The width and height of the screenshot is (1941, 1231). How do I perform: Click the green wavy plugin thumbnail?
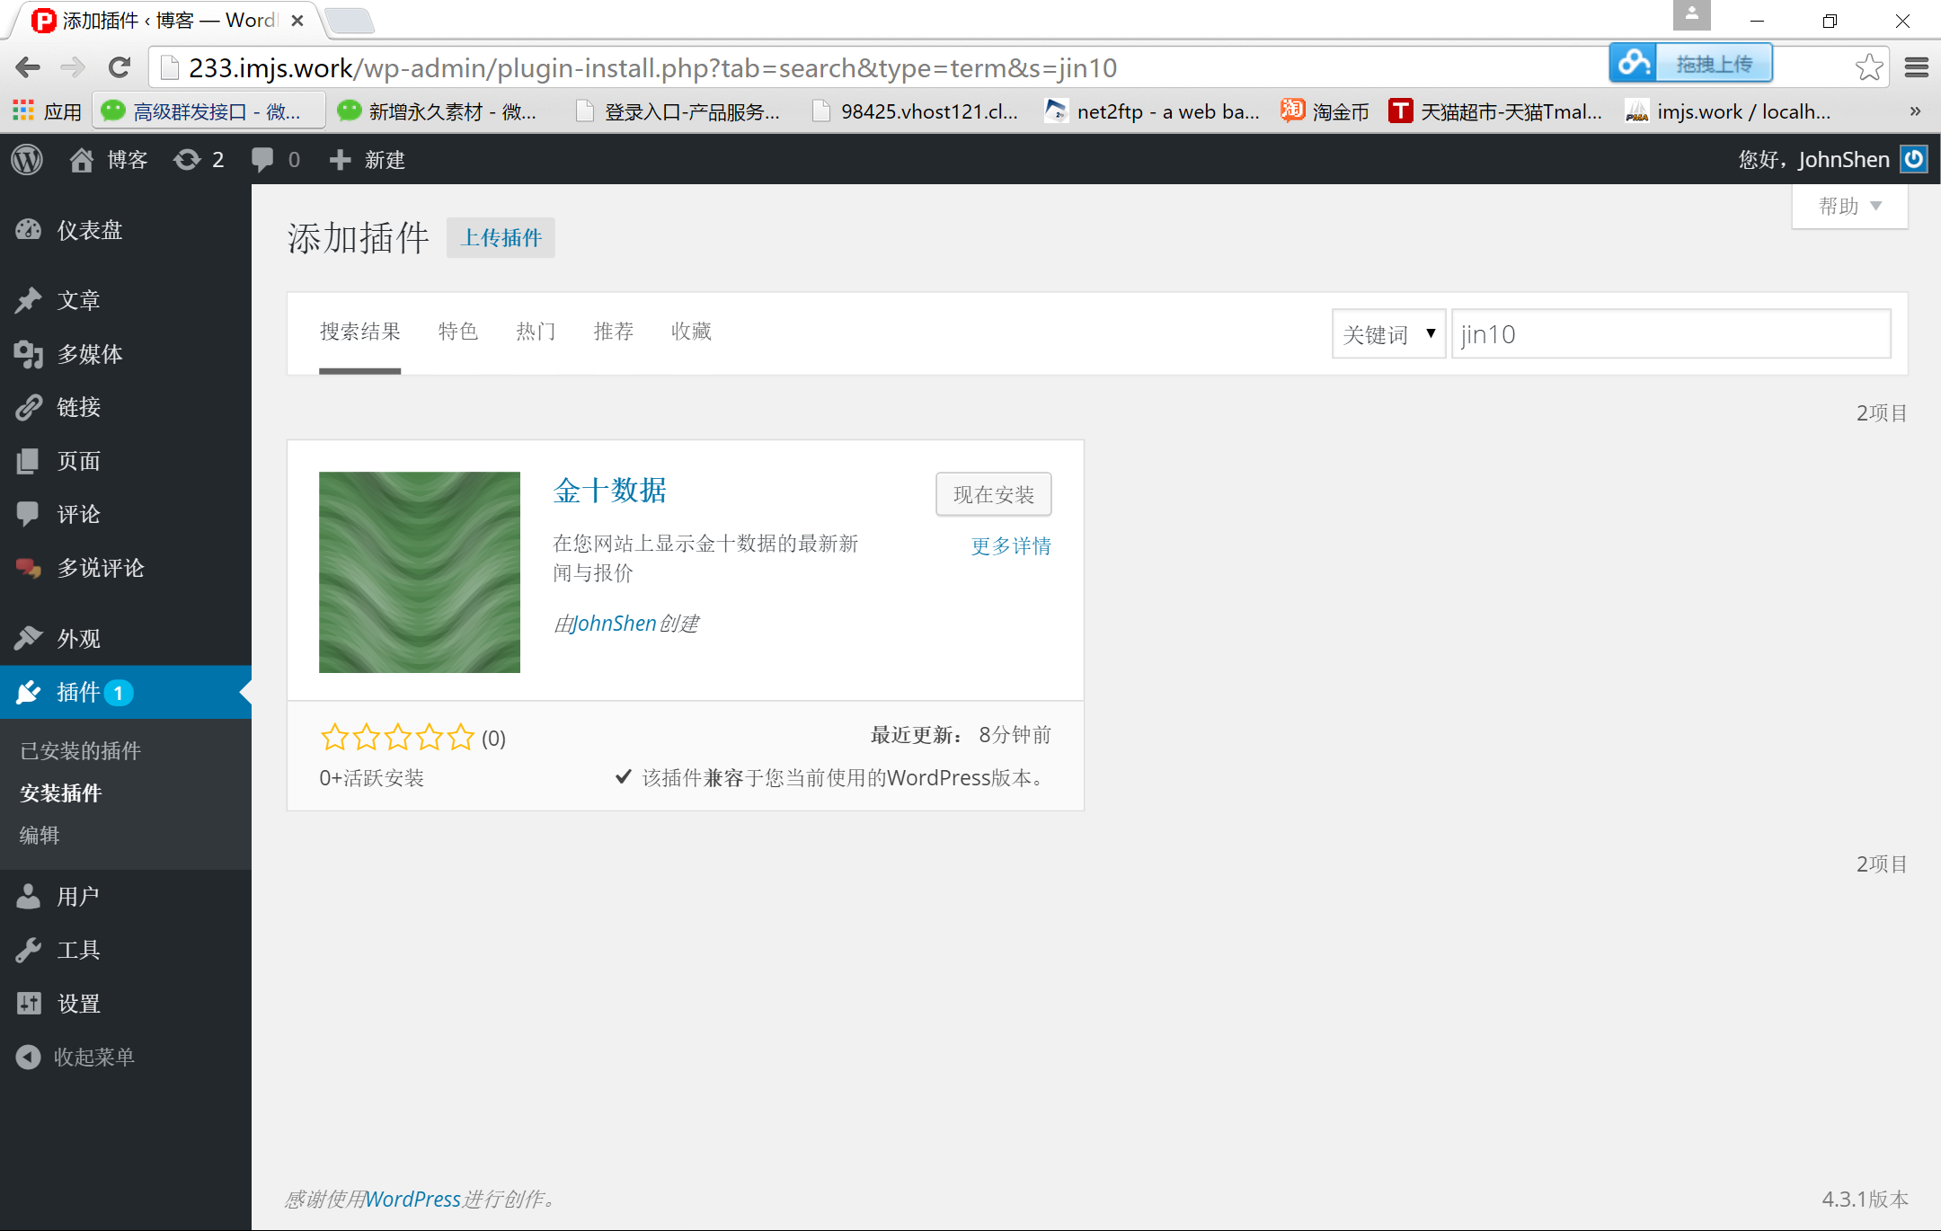pos(420,572)
